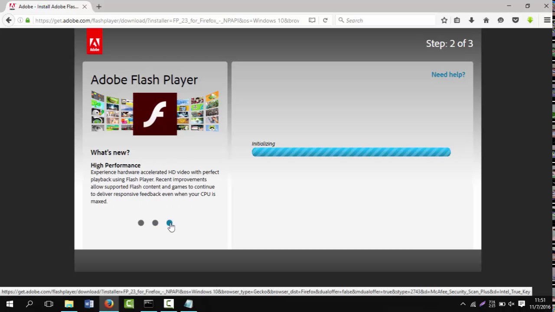Click the Initializing progress bar
555x312 pixels.
[x=351, y=152]
